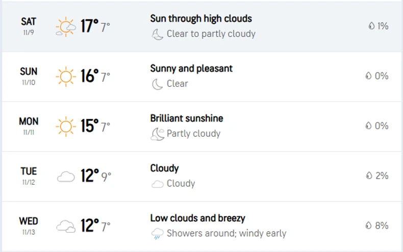
Task: Click the raindrop icon next to 1%
Action: coord(371,26)
